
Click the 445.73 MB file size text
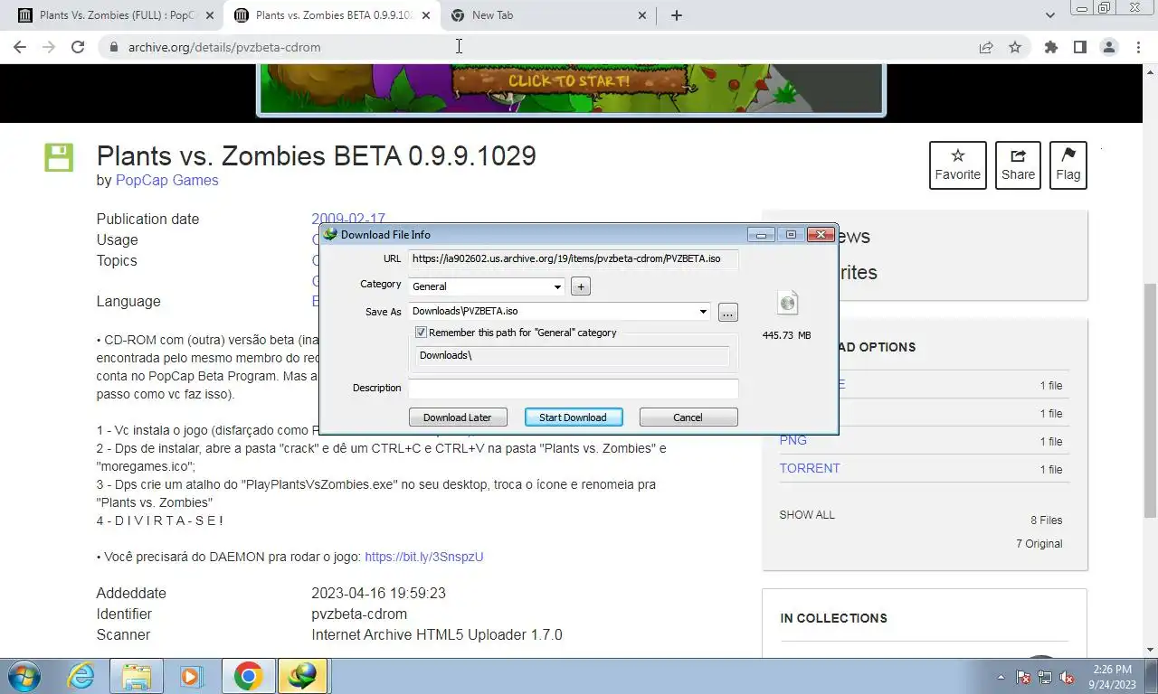[x=786, y=335]
